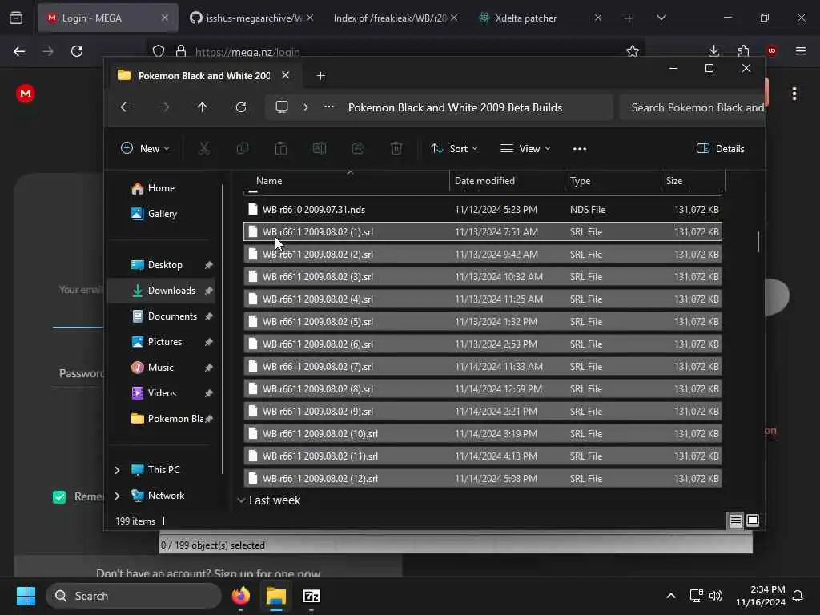Open the Firefox hamburger menu
Image resolution: width=820 pixels, height=615 pixels.
[x=801, y=50]
